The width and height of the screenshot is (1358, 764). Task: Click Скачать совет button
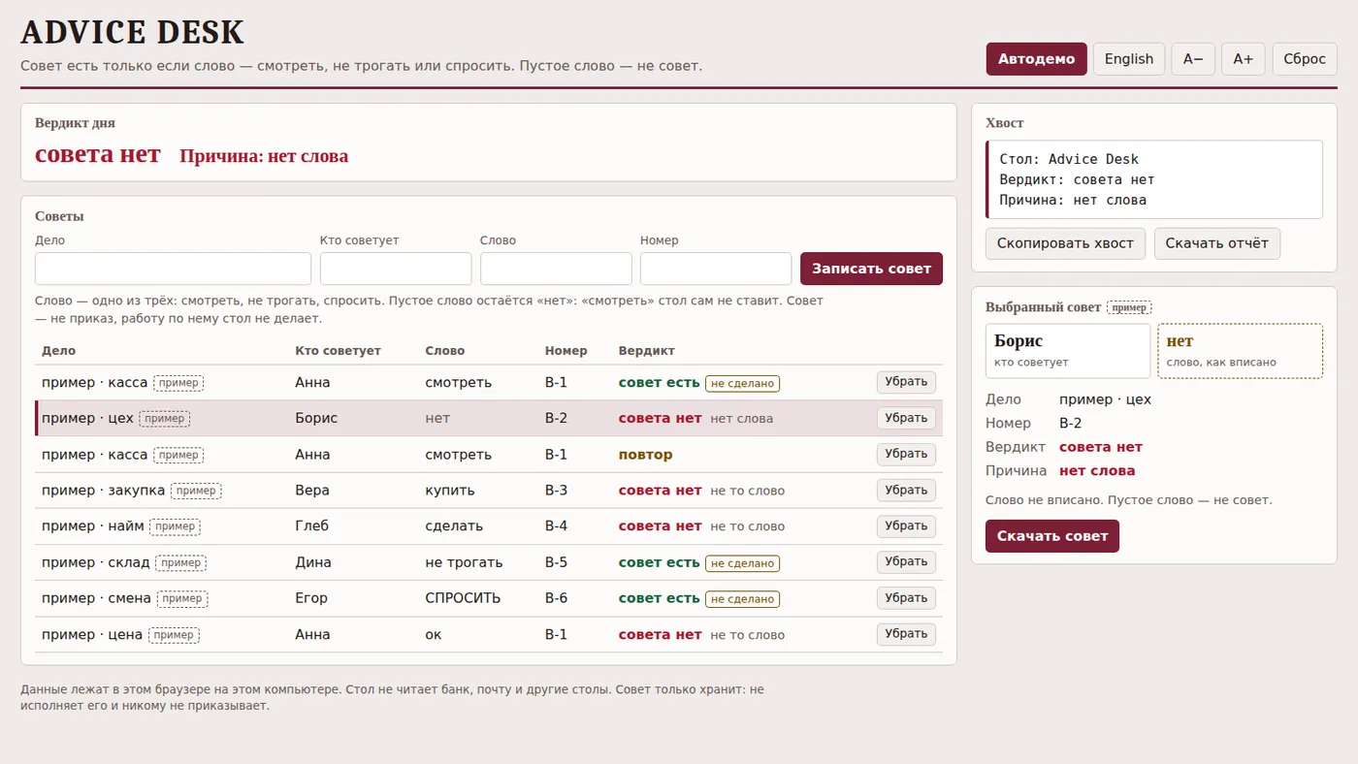1052,536
